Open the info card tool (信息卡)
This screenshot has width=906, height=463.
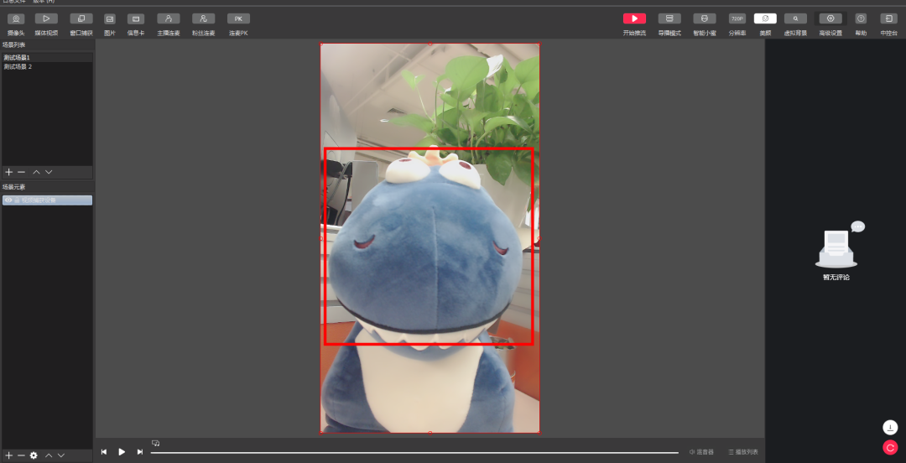tap(136, 24)
